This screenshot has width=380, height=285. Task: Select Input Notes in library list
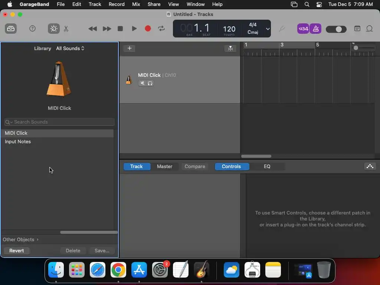[58, 141]
